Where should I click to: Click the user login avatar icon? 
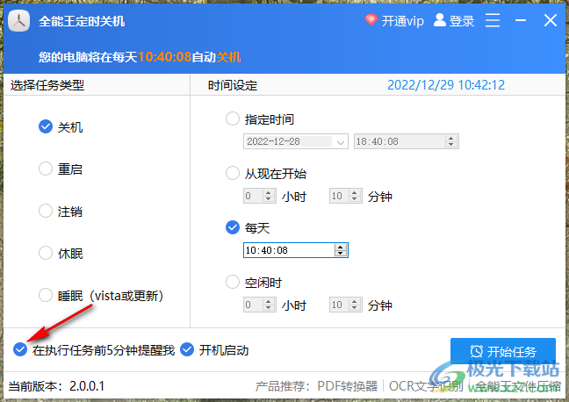pyautogui.click(x=439, y=20)
